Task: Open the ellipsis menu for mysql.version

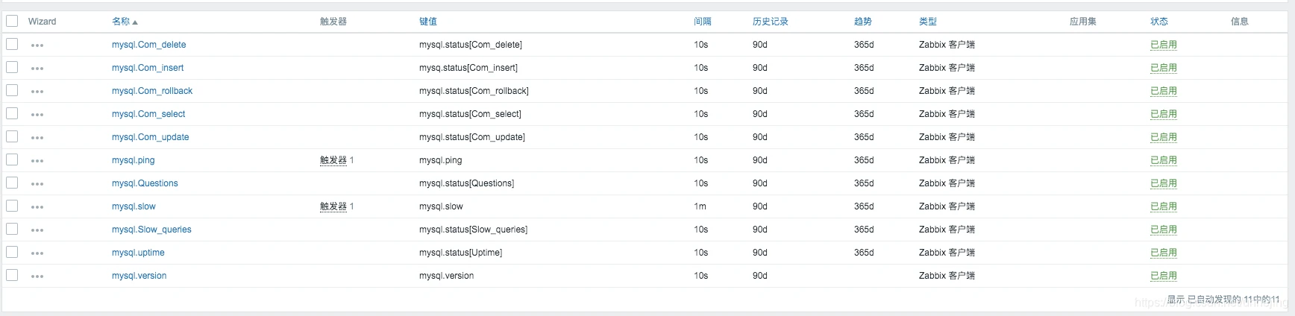Action: pyautogui.click(x=37, y=276)
